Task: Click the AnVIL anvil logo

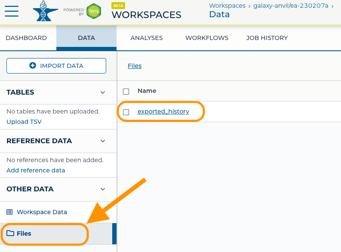Action: click(x=46, y=11)
